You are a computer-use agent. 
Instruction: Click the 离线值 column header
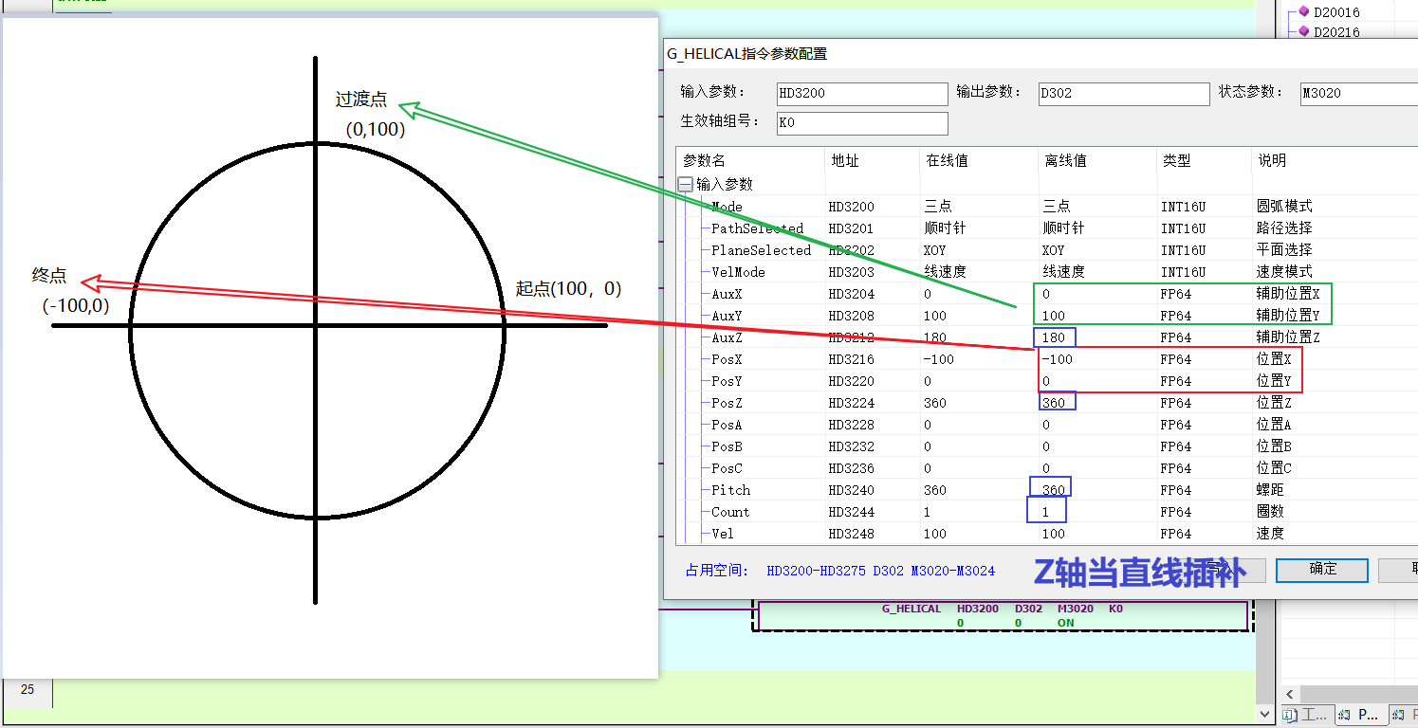tap(1064, 160)
